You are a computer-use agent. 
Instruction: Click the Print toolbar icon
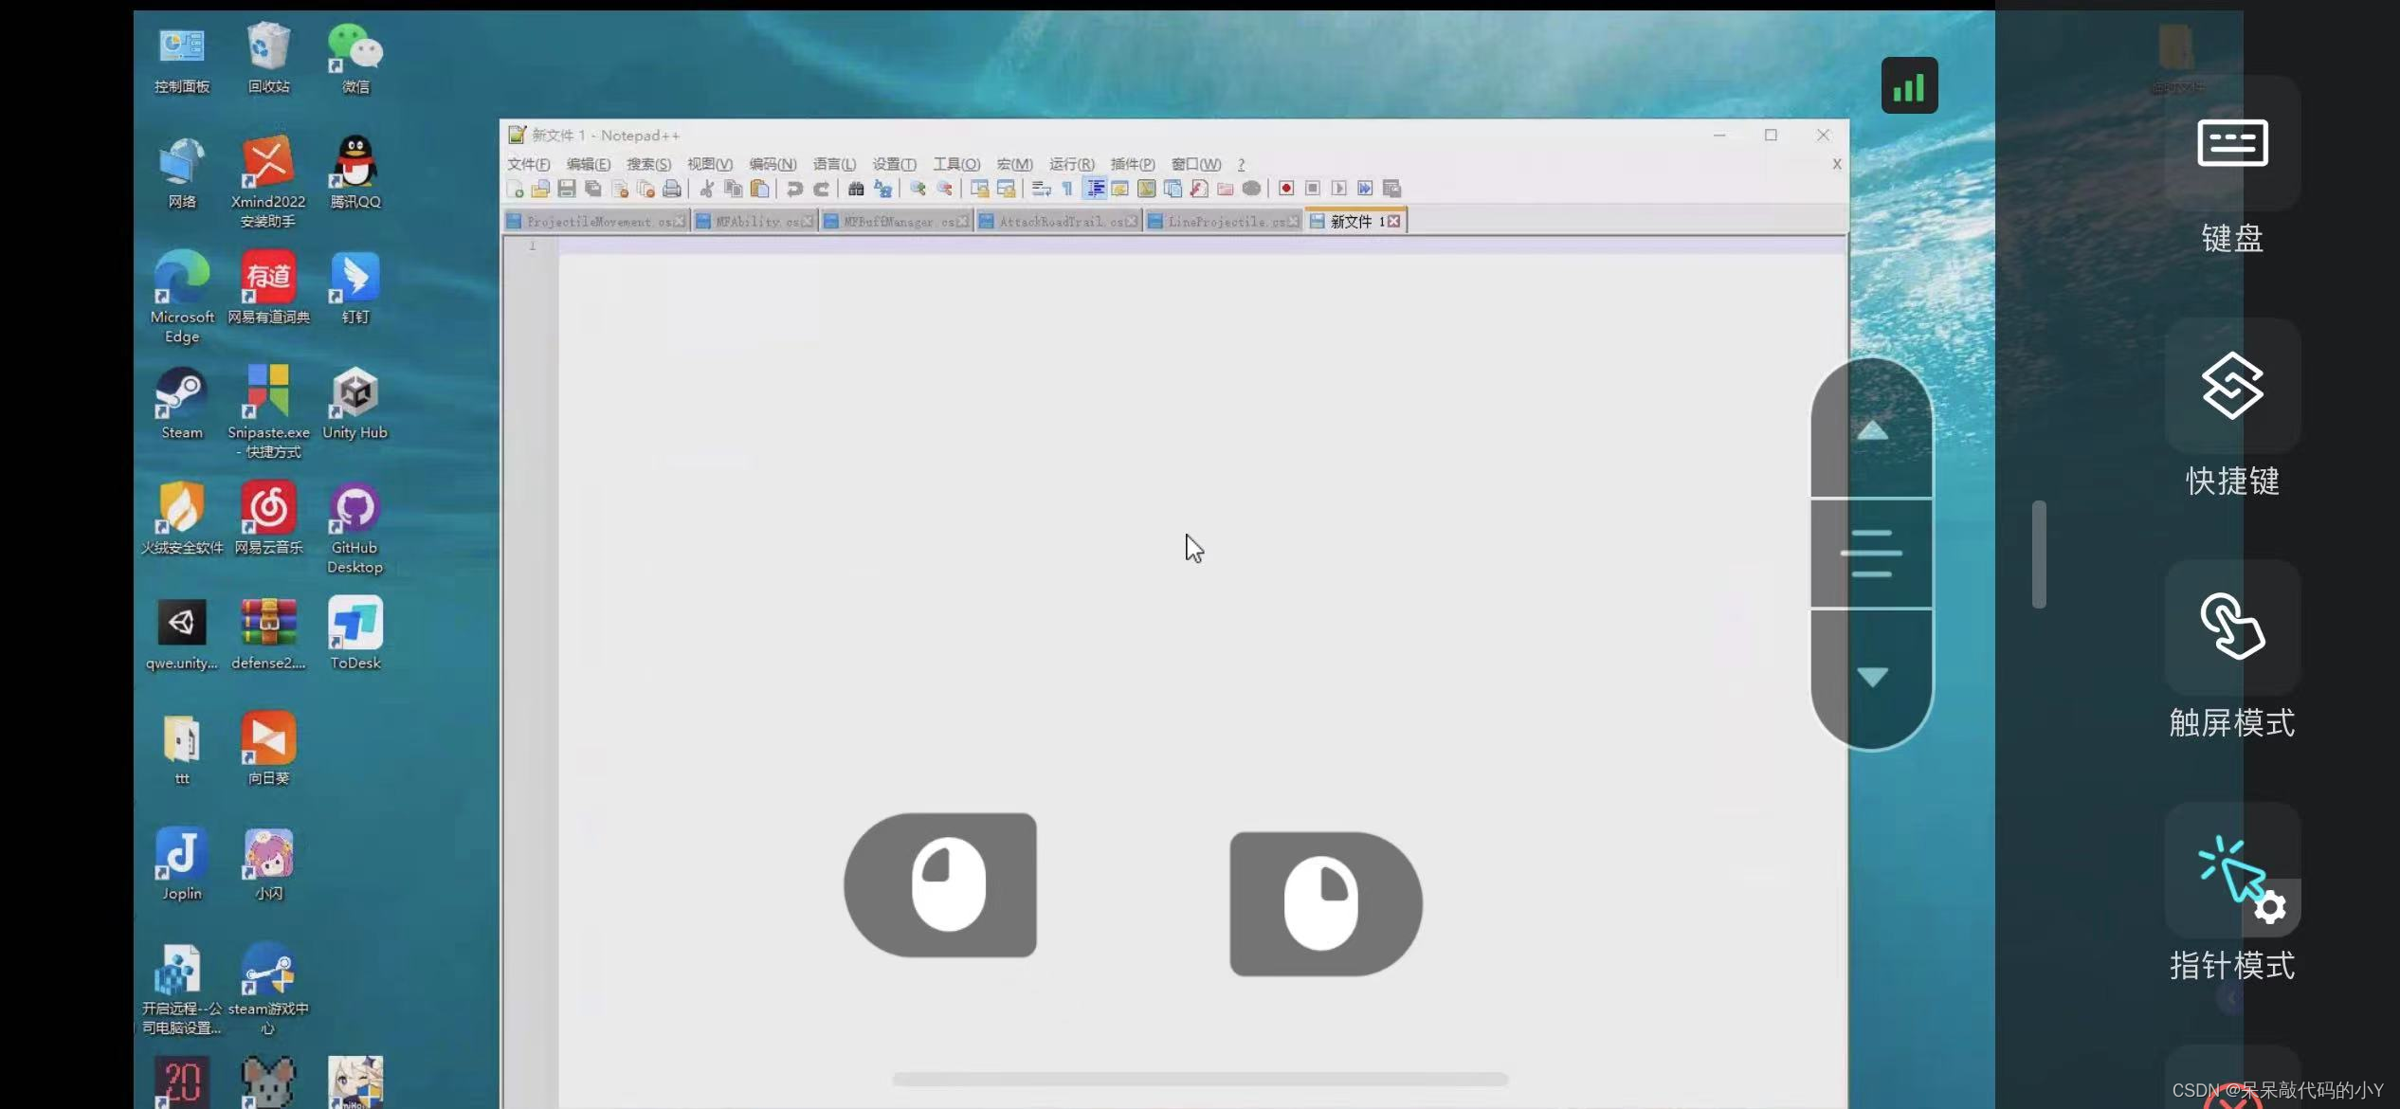pyautogui.click(x=672, y=189)
